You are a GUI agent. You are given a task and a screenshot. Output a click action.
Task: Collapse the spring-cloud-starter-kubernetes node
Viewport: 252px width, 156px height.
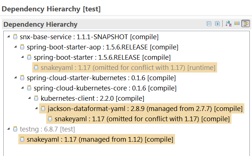(x=15, y=78)
